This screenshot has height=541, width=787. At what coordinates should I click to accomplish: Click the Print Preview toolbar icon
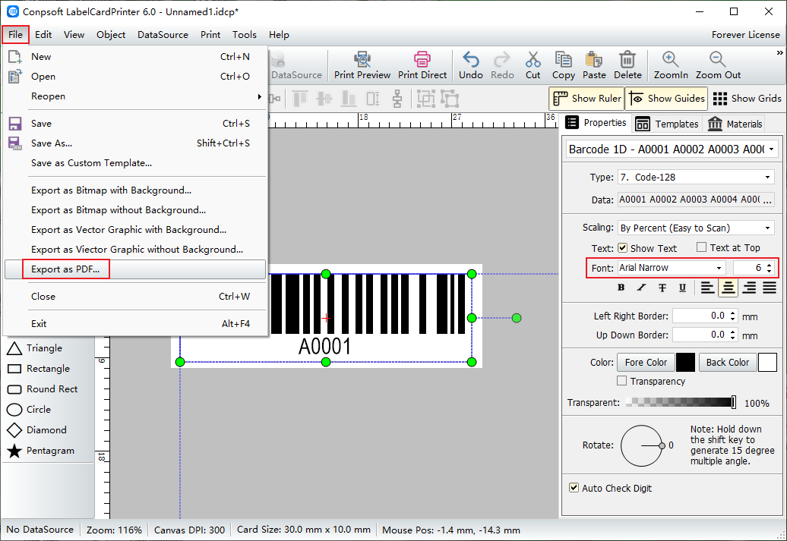[x=362, y=59]
